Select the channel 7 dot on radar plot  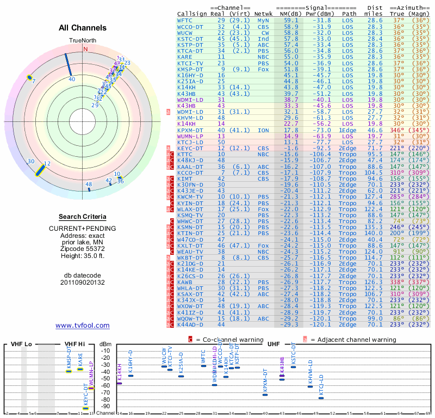click(x=29, y=78)
